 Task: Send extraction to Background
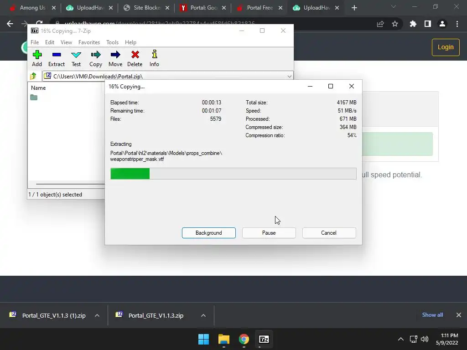click(209, 233)
